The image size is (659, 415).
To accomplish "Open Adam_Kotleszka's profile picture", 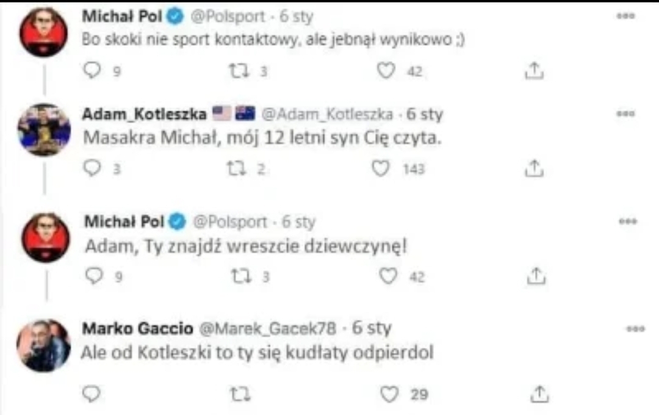I will coord(43,129).
